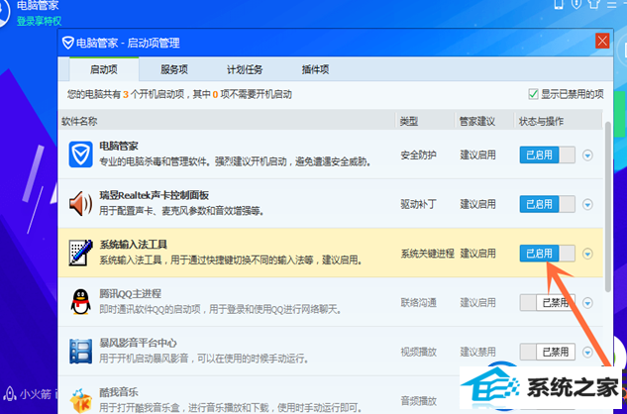Switch to the 启动项 tab
Image resolution: width=627 pixels, height=414 pixels.
(104, 69)
